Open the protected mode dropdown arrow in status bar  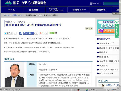[x=110, y=90]
